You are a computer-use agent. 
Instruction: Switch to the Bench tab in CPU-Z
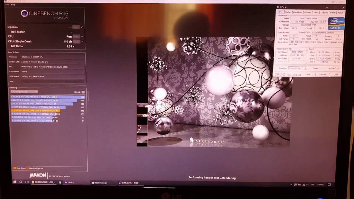(333, 12)
